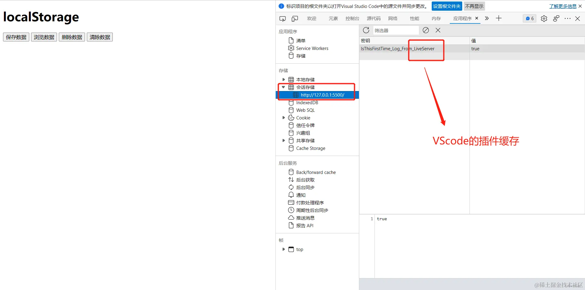
Task: Expand the Cookie tree node
Action: point(284,118)
